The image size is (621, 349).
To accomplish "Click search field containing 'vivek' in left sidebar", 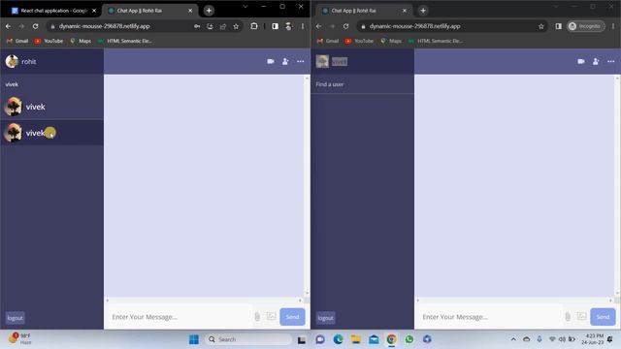I will pos(51,84).
